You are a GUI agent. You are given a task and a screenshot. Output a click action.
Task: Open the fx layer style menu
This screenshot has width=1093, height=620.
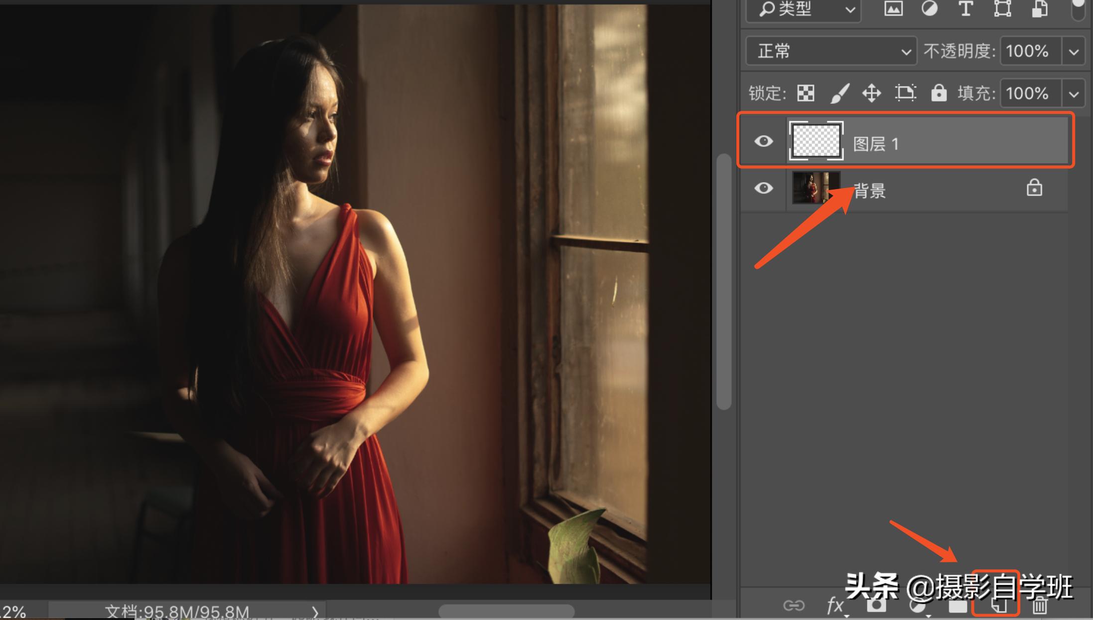pyautogui.click(x=835, y=606)
